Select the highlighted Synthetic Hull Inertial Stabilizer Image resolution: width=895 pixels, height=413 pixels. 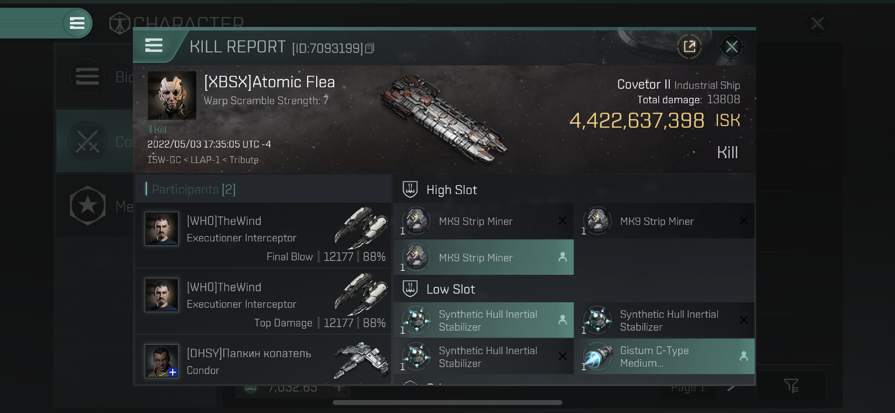pos(483,320)
